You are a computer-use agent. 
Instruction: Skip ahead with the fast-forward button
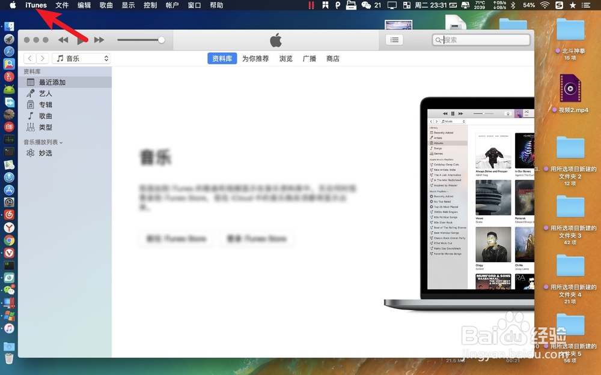[99, 40]
